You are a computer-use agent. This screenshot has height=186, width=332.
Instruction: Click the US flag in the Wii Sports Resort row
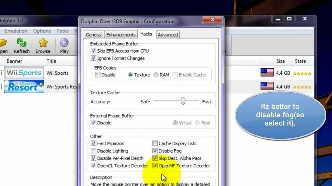[267, 86]
